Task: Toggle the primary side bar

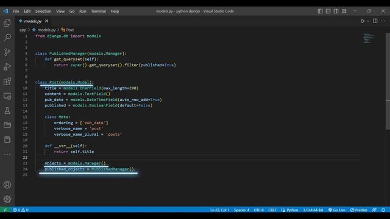Action: pos(320,11)
